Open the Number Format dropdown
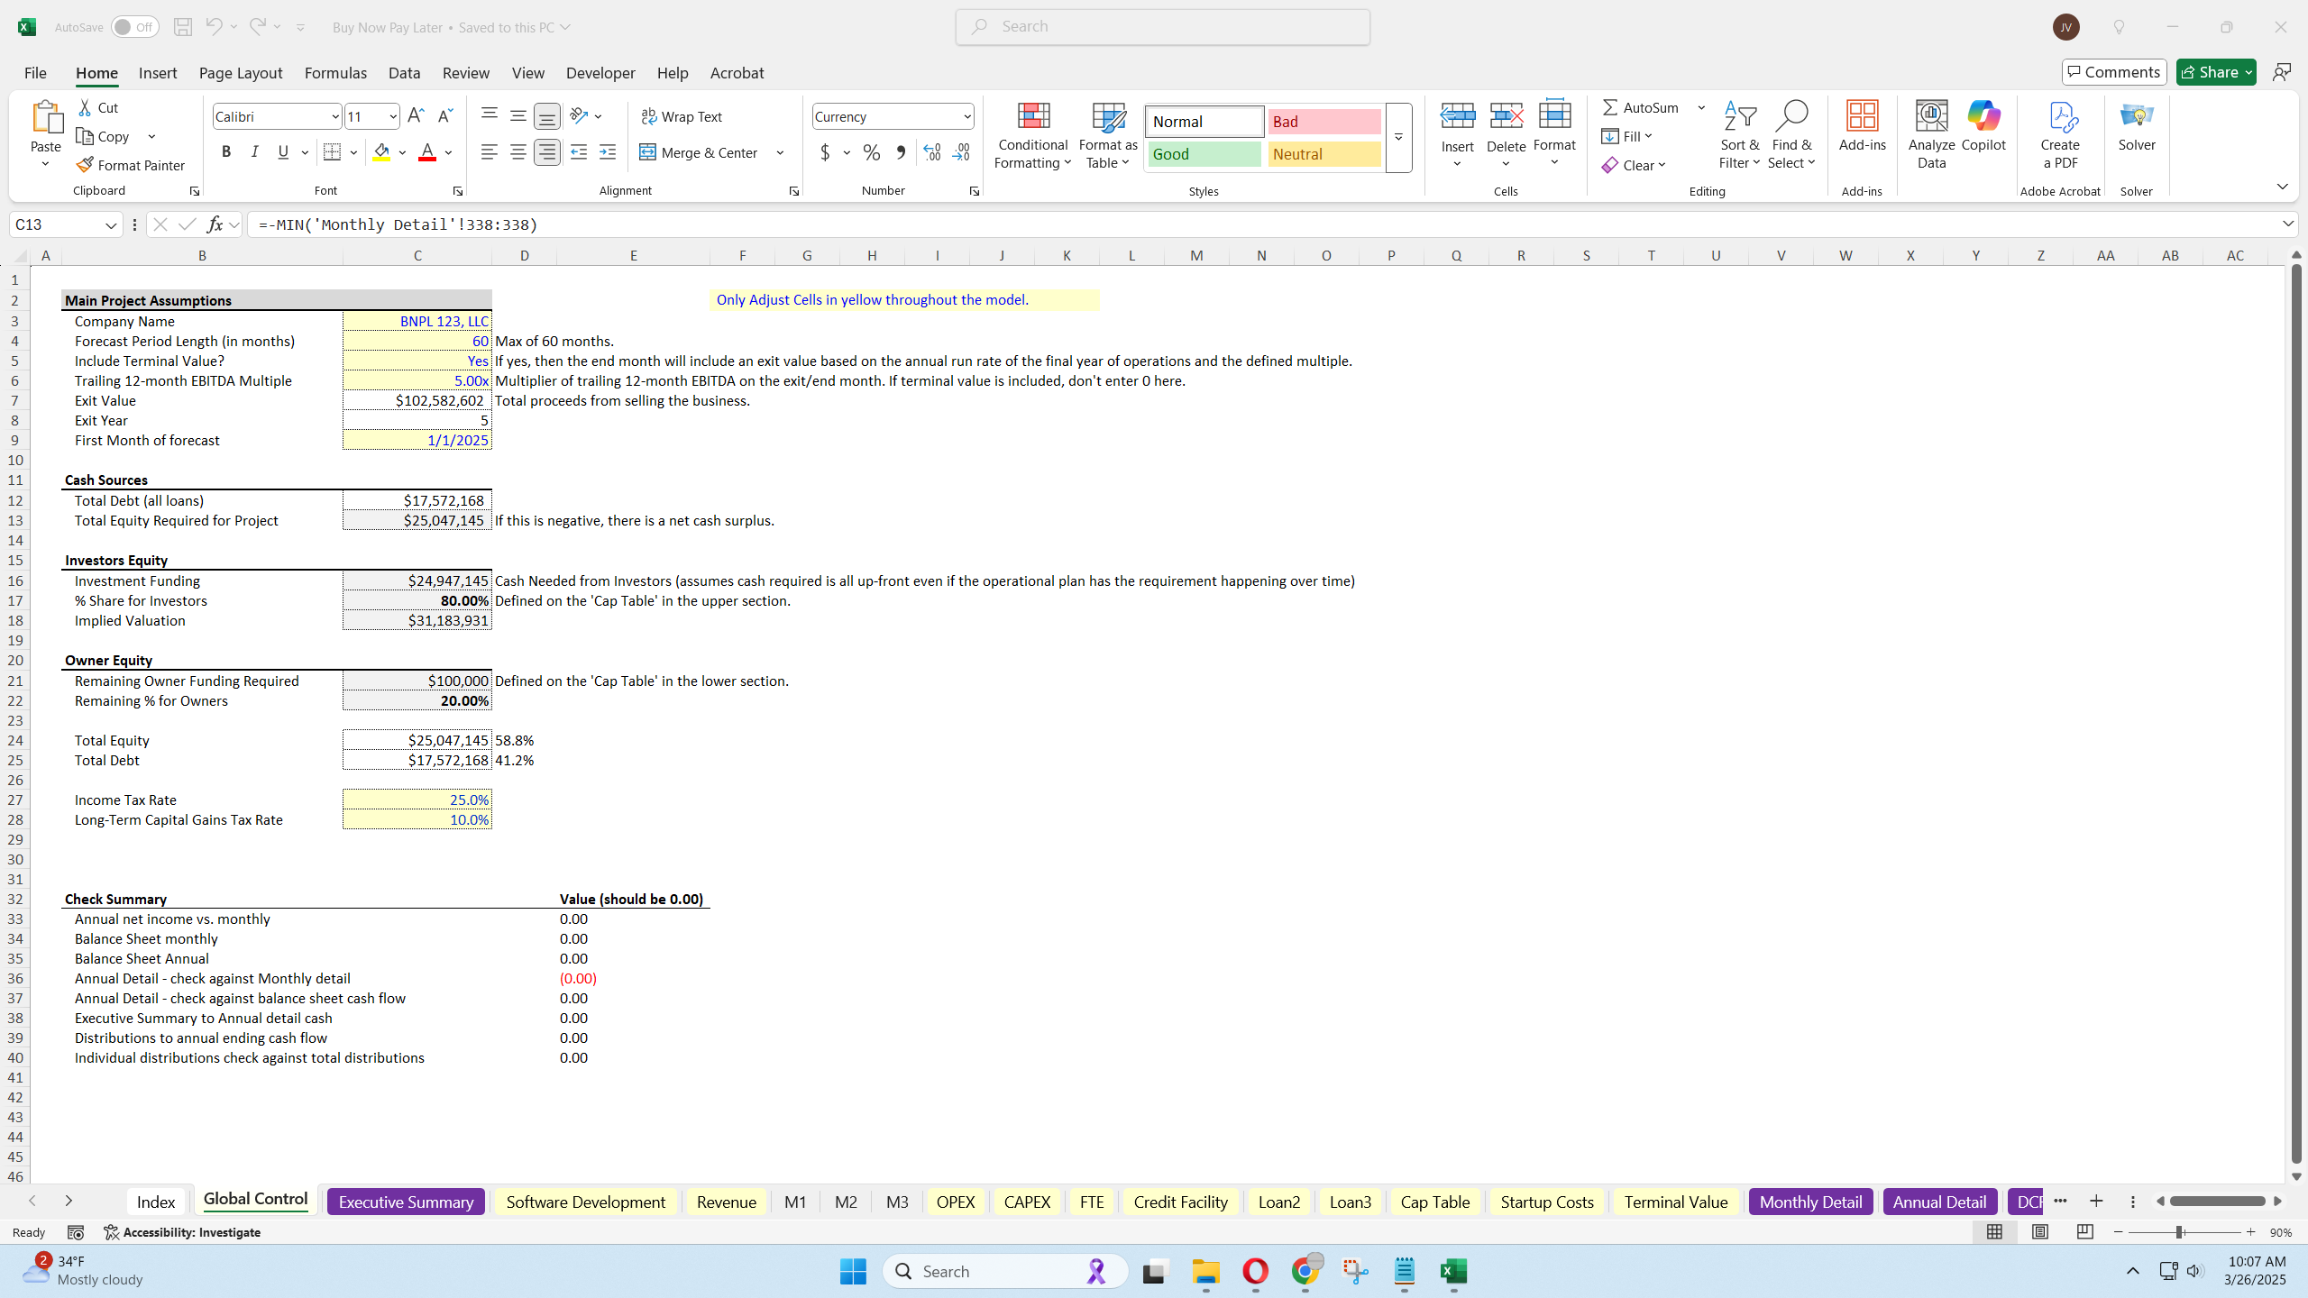2308x1298 pixels. point(967,115)
